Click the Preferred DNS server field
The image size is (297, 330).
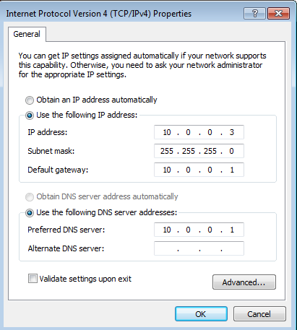pos(199,230)
